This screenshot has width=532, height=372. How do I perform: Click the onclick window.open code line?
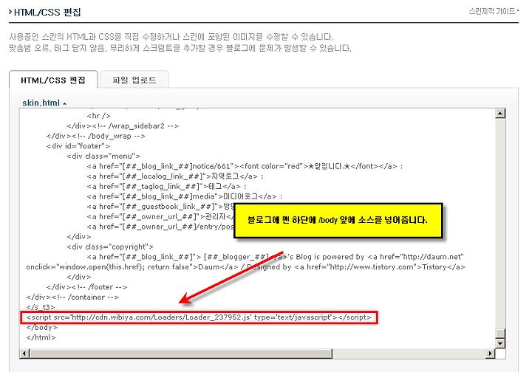coord(245,267)
